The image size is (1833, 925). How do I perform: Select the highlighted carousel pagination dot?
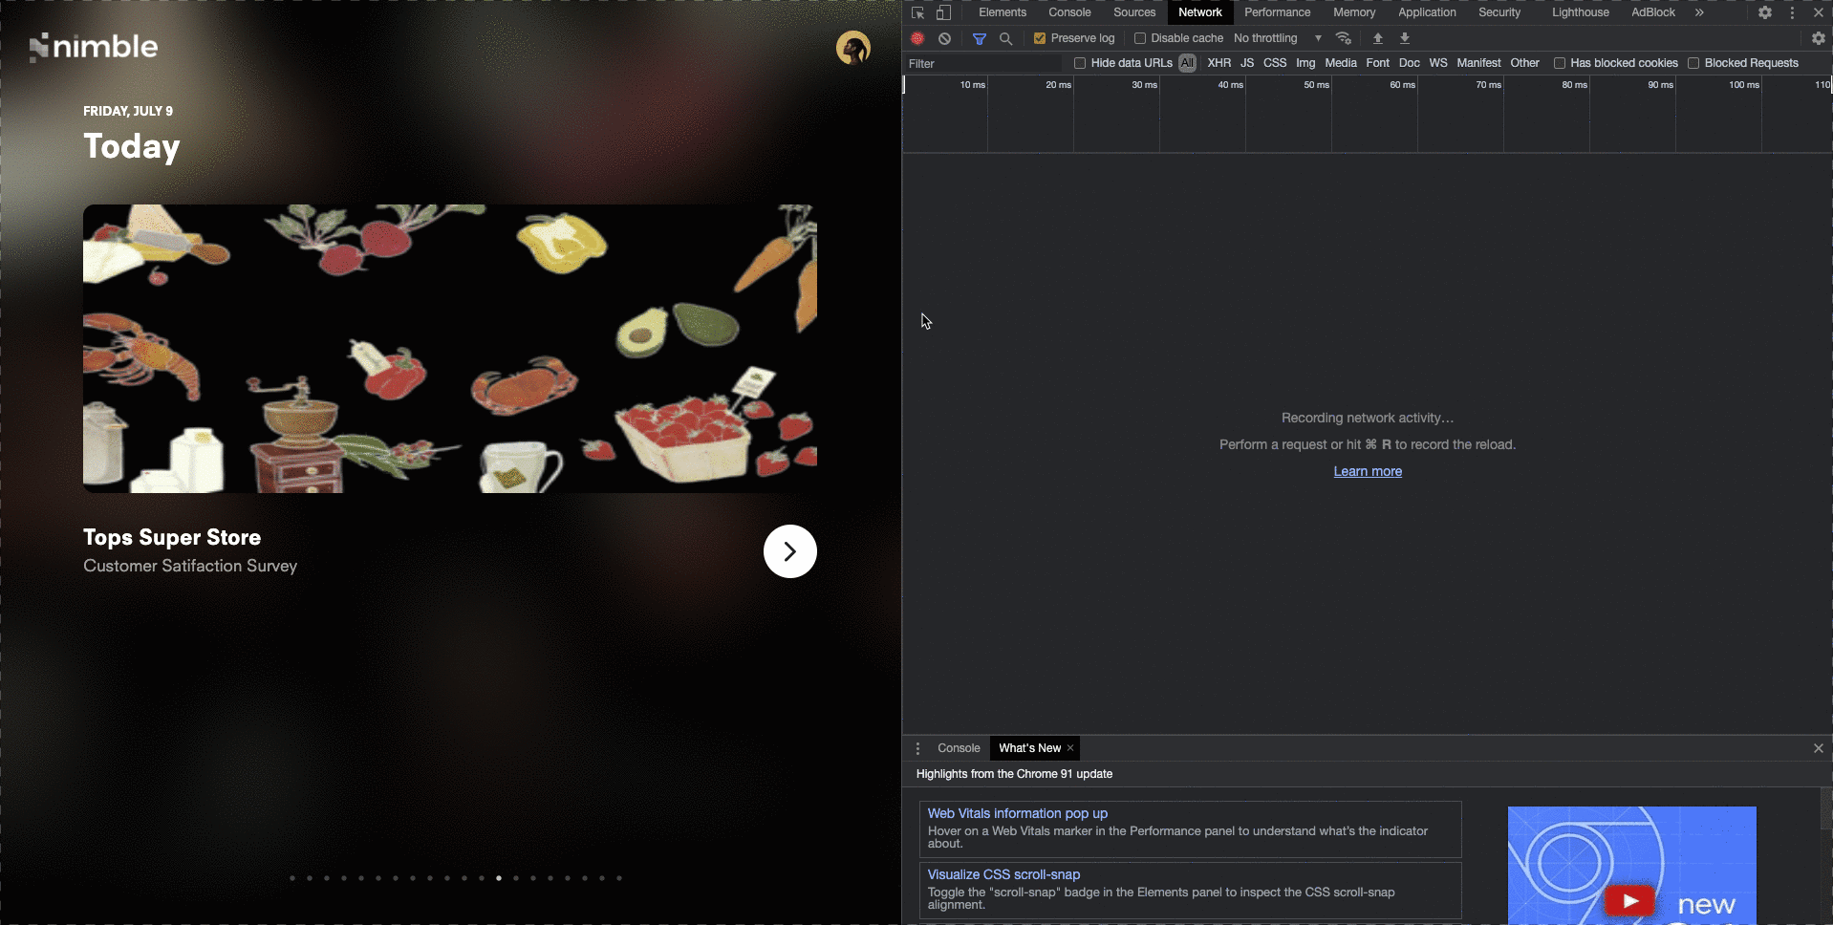tap(499, 877)
